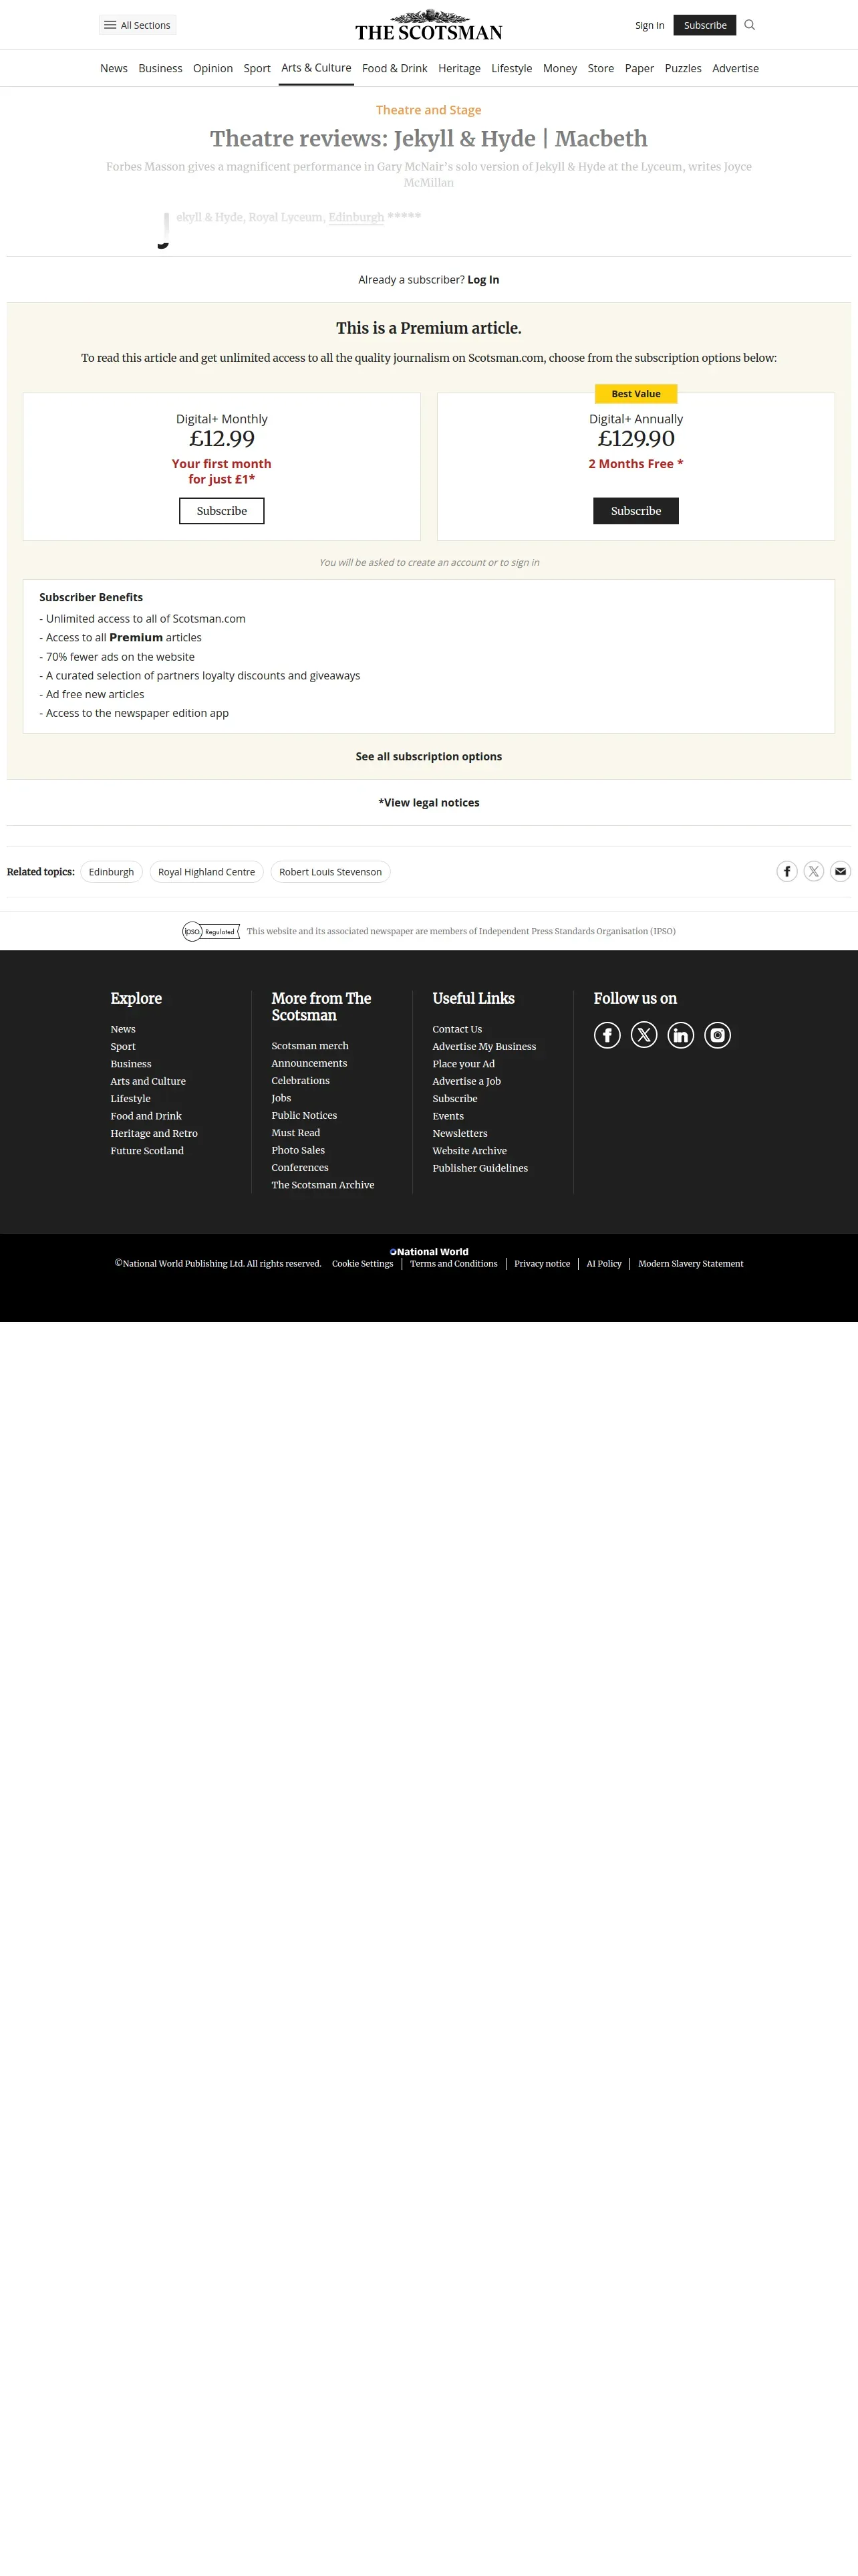Open Place your Ad footer link
The image size is (858, 2576).
coord(462,1064)
